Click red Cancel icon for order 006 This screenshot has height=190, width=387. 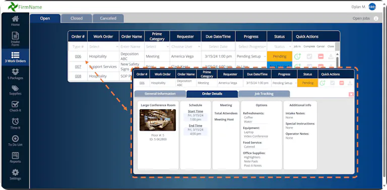(x=320, y=56)
